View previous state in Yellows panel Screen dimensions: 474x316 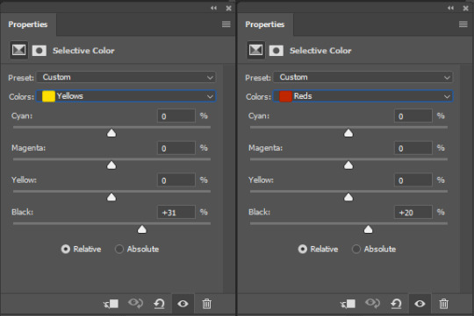[x=135, y=304]
